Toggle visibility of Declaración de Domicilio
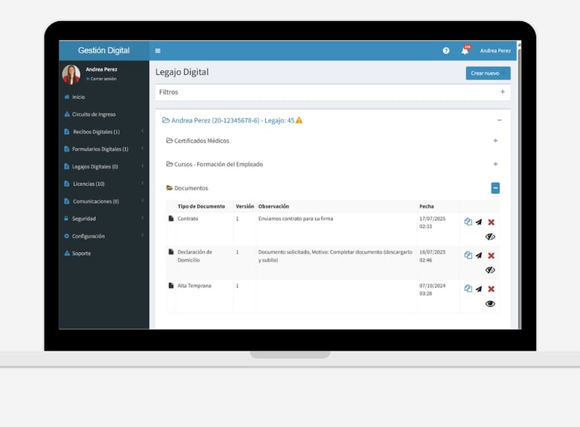Image resolution: width=580 pixels, height=427 pixels. 490,270
